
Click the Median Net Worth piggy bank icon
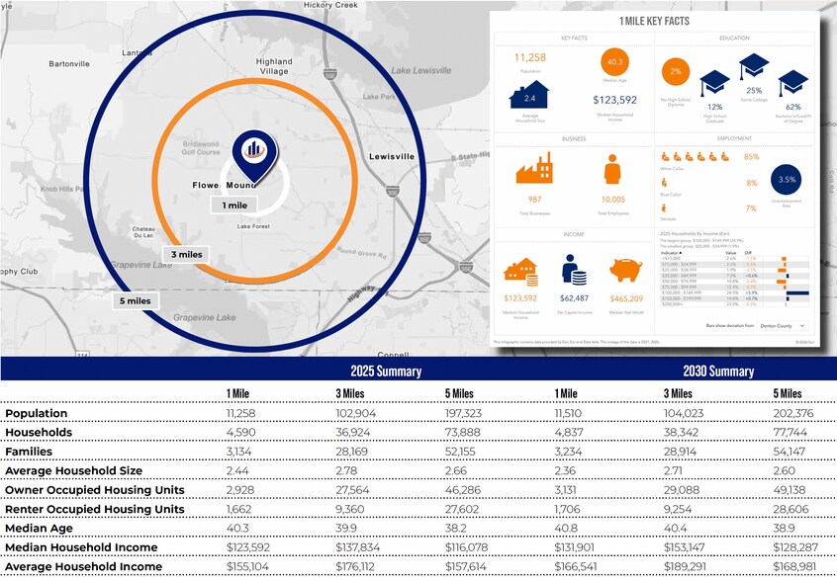coord(629,270)
